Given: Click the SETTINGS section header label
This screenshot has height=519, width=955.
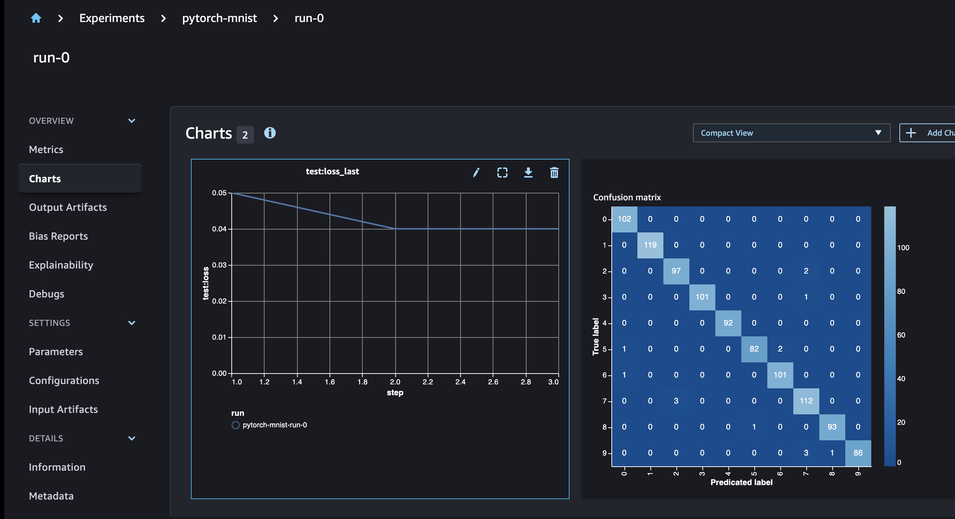Looking at the screenshot, I should click(x=49, y=323).
